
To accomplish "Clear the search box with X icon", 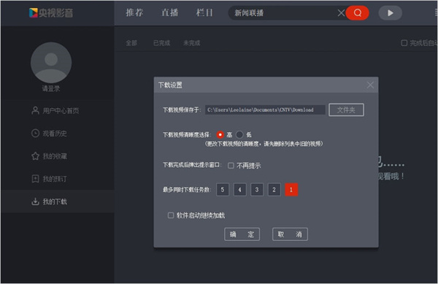I will tap(341, 13).
